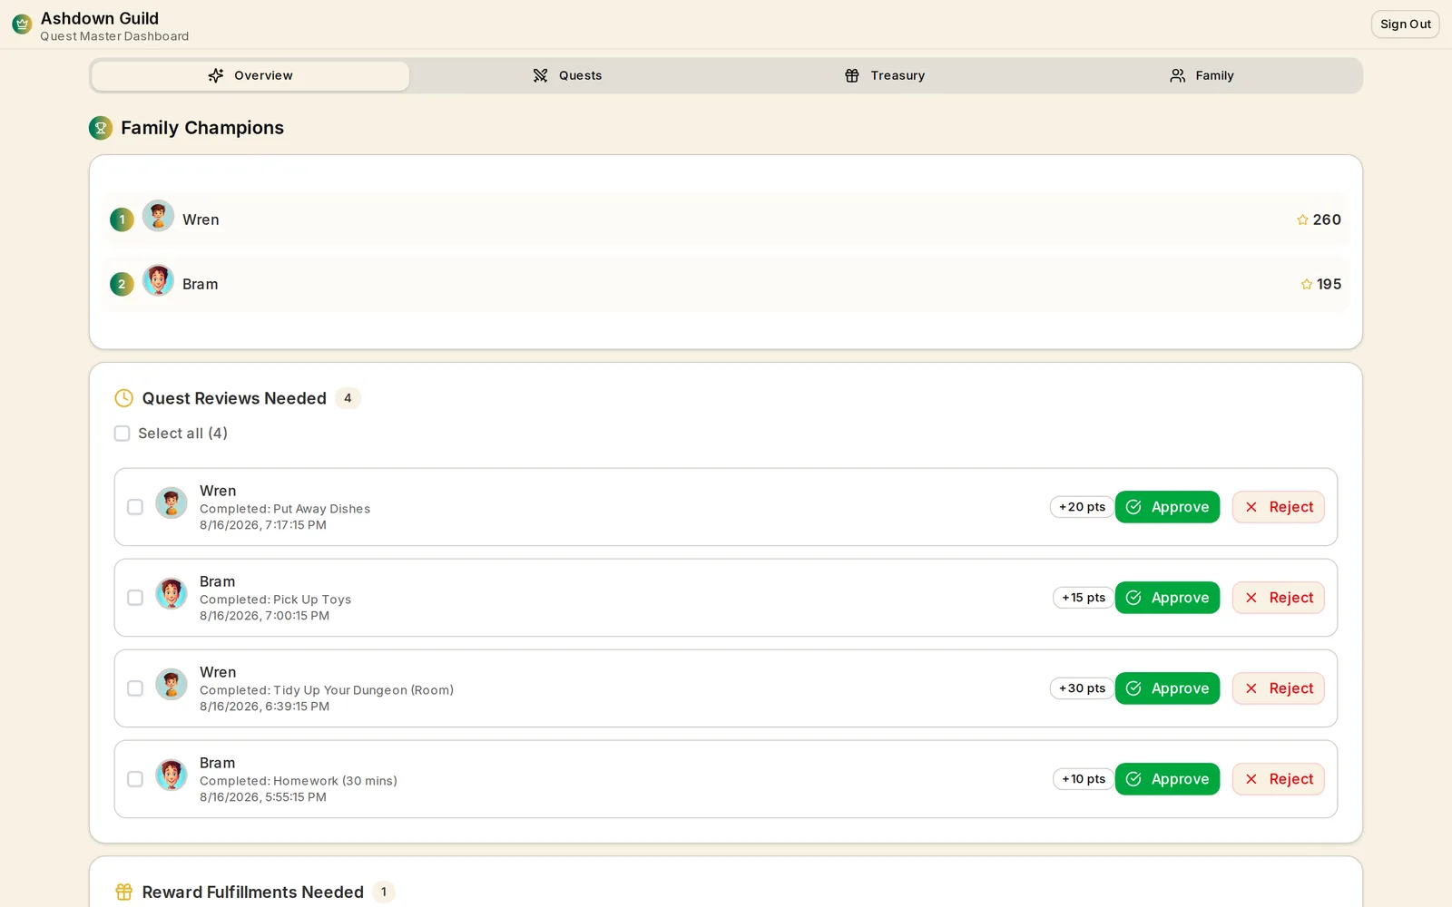Screen dimensions: 1452x907
Task: Click the Quest Master Dashboard subtitle
Action: 114,36
